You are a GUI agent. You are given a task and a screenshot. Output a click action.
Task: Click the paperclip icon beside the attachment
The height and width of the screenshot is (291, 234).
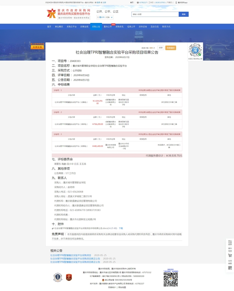(x=53, y=228)
